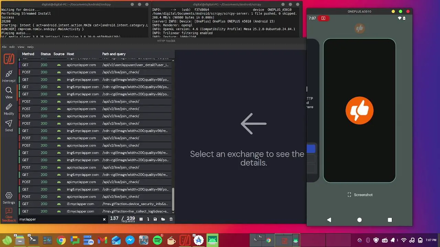Image resolution: width=440 pixels, height=247 pixels.
Task: Open the Terminal launcher in the panel
Action: (33, 240)
